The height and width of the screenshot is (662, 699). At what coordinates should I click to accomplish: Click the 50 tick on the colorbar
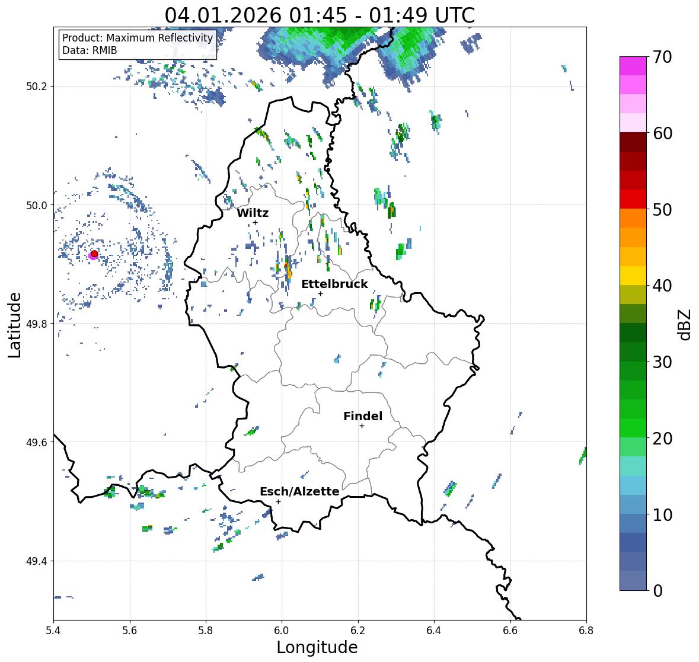(x=662, y=209)
